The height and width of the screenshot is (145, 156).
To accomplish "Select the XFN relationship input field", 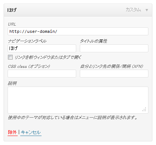I will click(114, 74).
